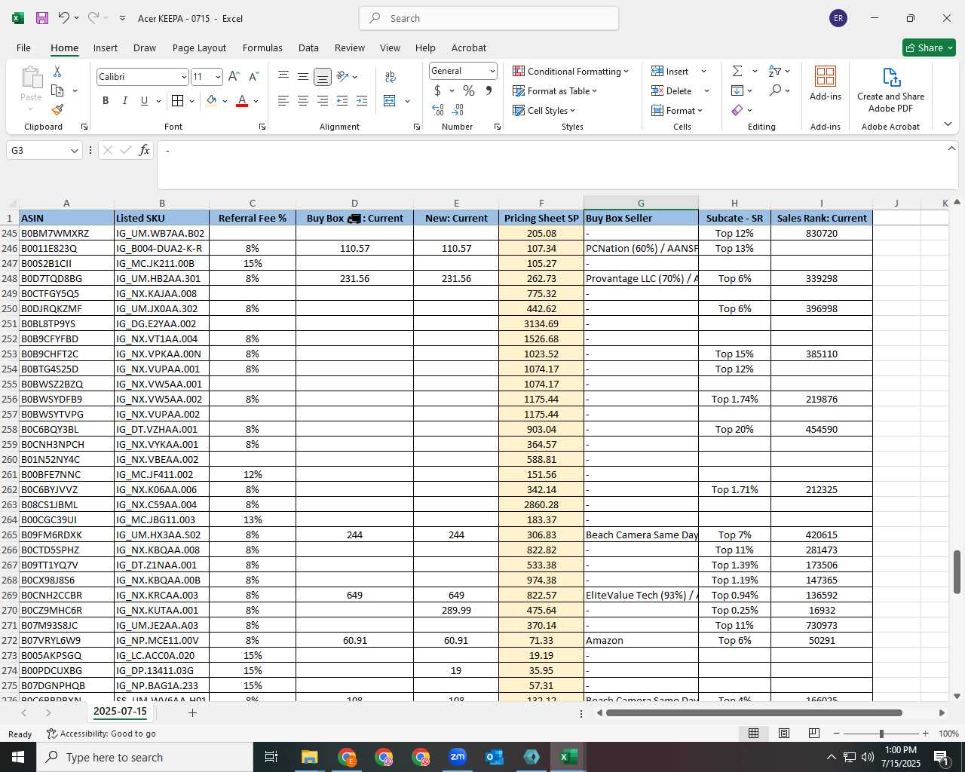The image size is (965, 772).
Task: Select the 2025-07-15 sheet tab
Action: click(120, 712)
